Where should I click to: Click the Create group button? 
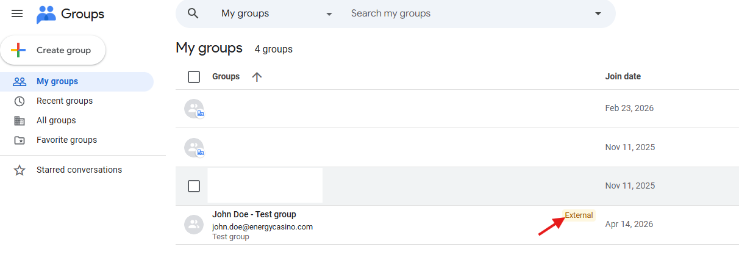coord(53,50)
